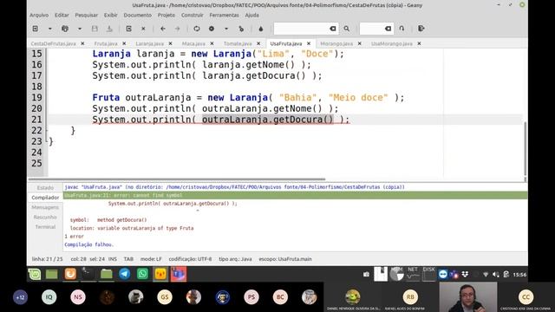This screenshot has width=555, height=312.
Task: Switch to the Maca.java tab
Action: click(193, 43)
